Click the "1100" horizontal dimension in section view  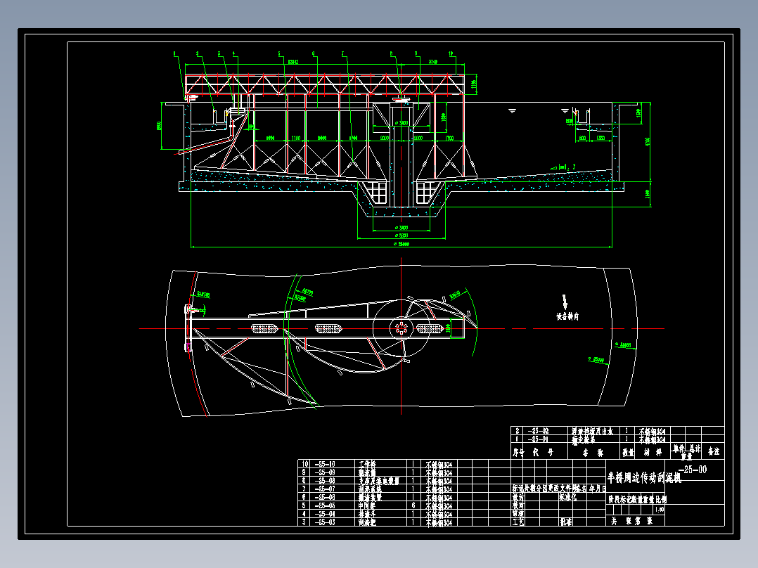[x=296, y=138]
